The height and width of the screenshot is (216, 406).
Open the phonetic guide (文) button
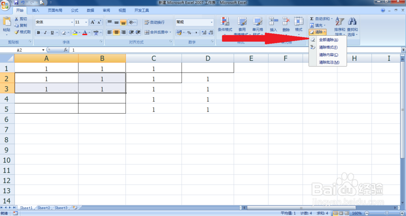[96, 32]
